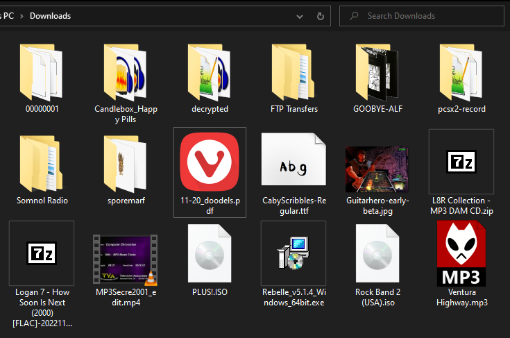Select the Somnol Radio folder

point(42,164)
